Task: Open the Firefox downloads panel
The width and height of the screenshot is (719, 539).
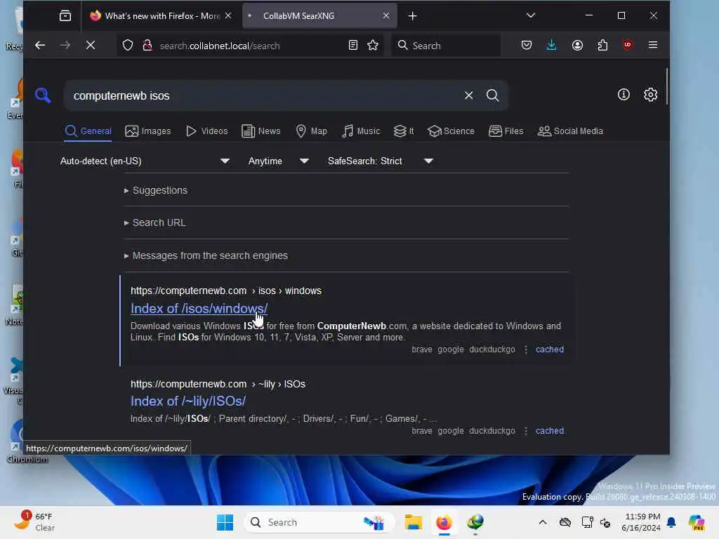Action: pos(552,45)
